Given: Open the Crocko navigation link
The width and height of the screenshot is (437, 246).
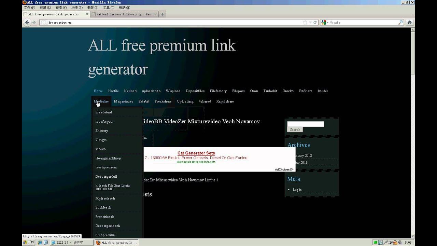Looking at the screenshot, I should (x=288, y=91).
